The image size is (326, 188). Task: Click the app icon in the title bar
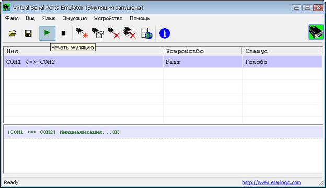(x=6, y=8)
